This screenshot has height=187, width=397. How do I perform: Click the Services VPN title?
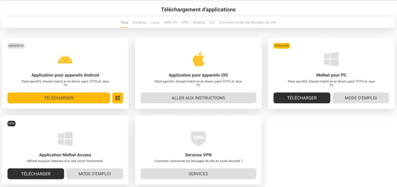pos(198,155)
